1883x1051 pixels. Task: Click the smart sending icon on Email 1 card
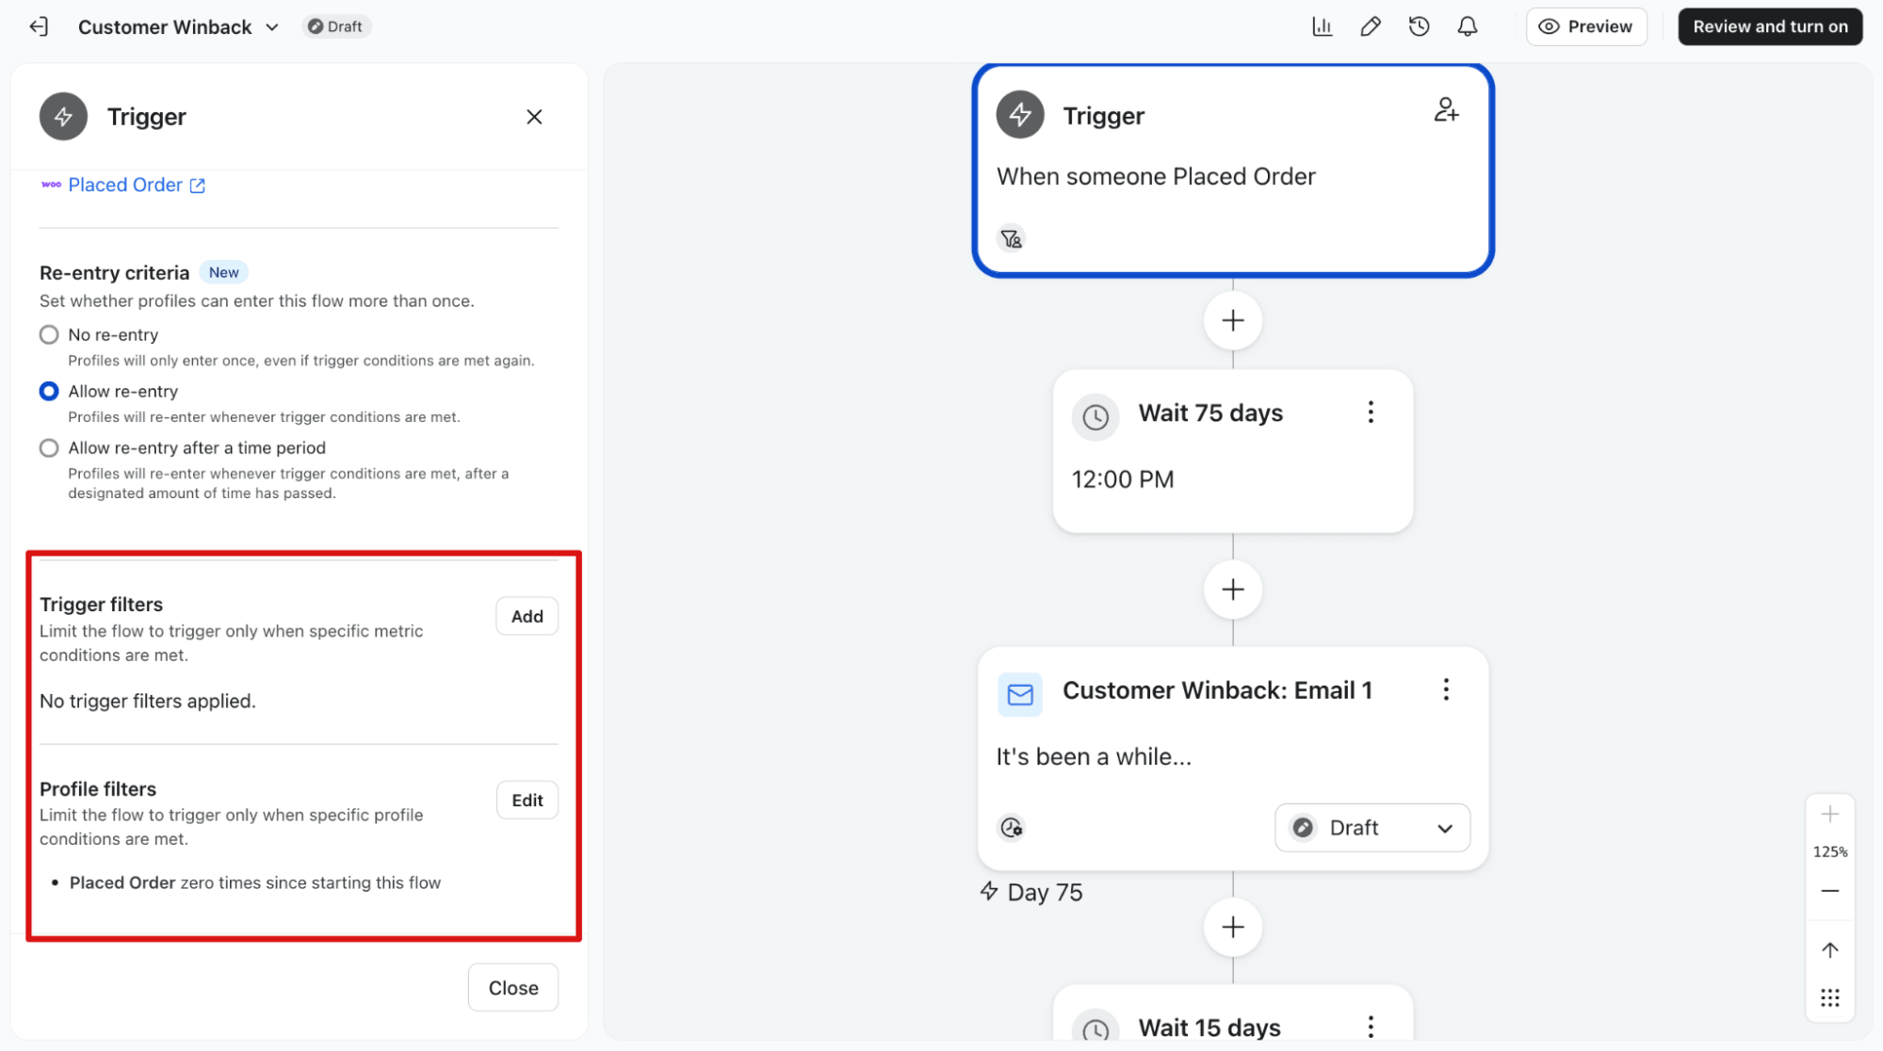[1012, 828]
